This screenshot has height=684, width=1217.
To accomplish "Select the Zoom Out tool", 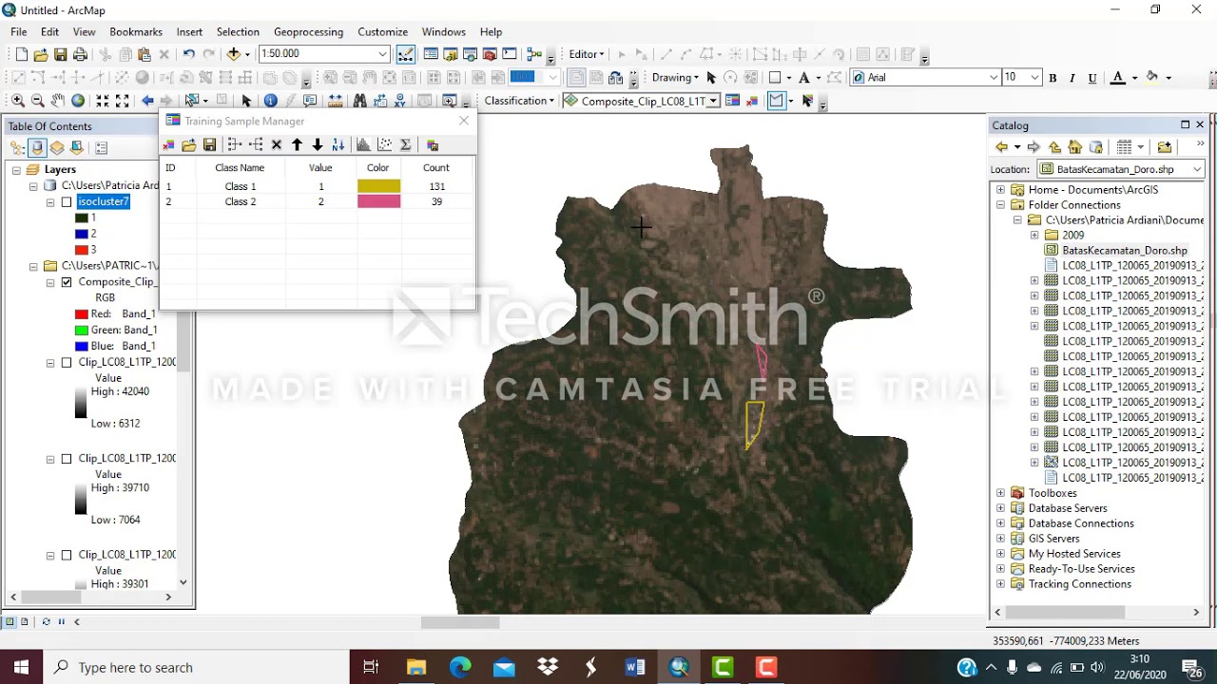I will coord(38,101).
